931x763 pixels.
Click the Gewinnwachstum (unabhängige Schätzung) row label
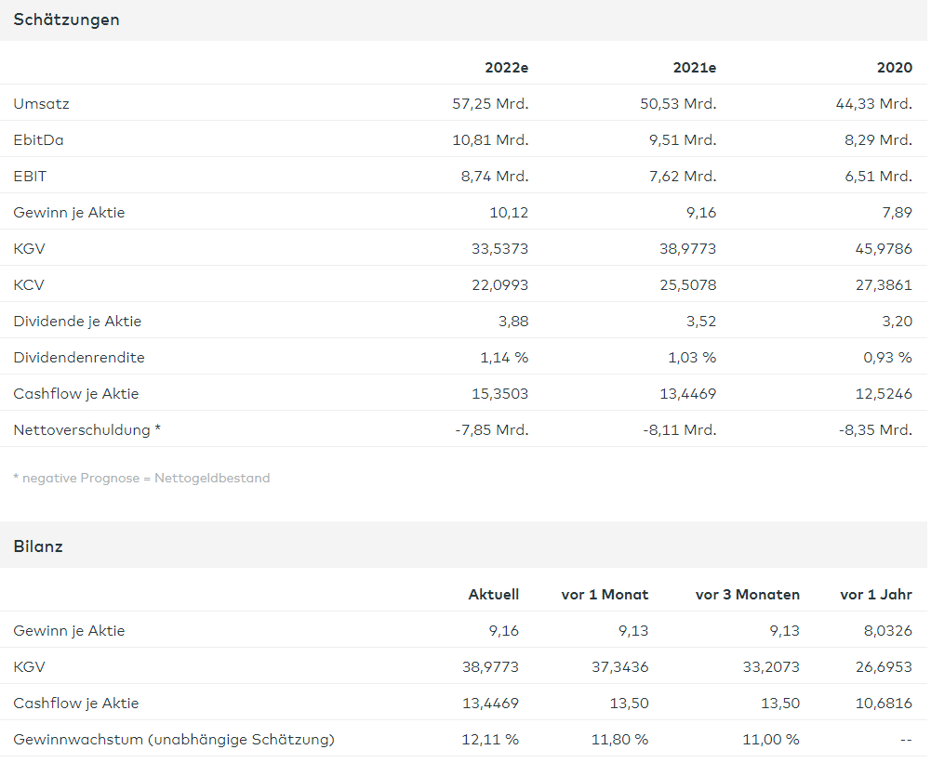(174, 740)
